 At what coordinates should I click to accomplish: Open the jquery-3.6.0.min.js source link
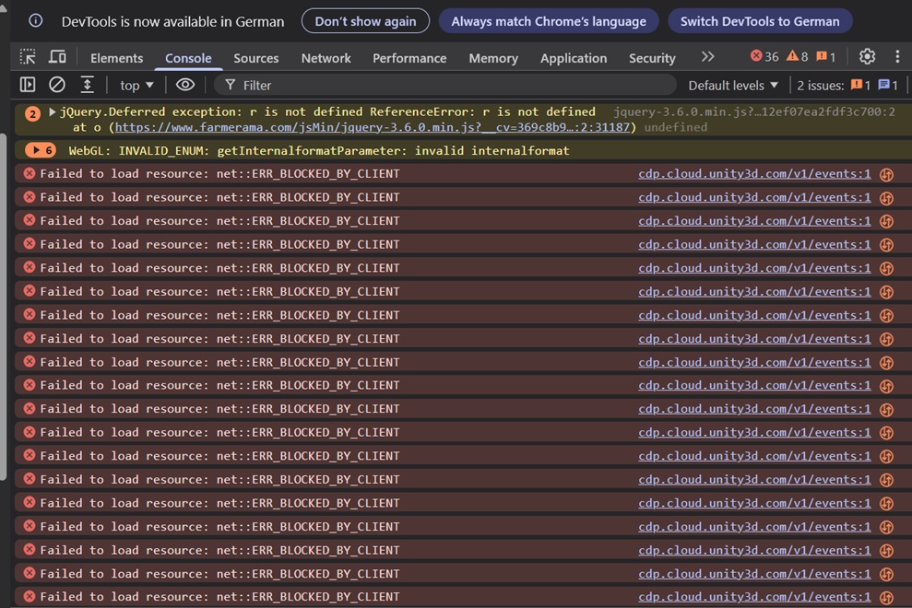pyautogui.click(x=753, y=111)
